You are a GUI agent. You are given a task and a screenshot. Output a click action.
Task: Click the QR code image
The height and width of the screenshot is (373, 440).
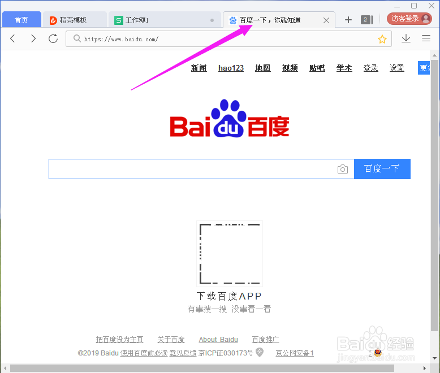pos(230,254)
